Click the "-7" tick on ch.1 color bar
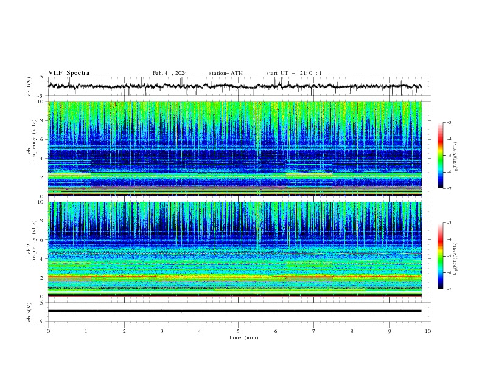Screen dimensions: 482x372 point(449,188)
